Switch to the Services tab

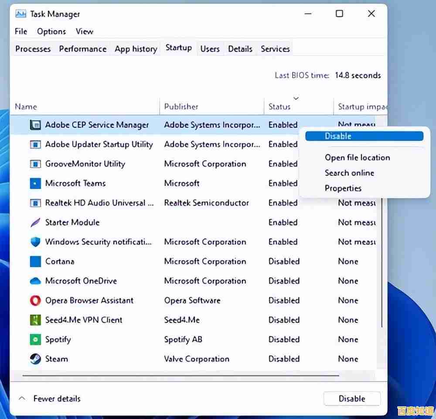[x=275, y=49]
